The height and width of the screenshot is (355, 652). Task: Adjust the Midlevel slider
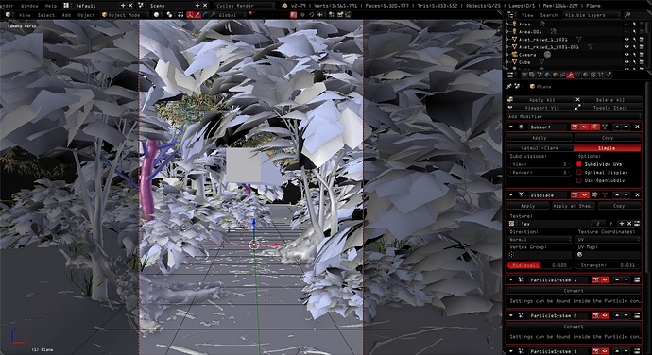click(x=540, y=265)
